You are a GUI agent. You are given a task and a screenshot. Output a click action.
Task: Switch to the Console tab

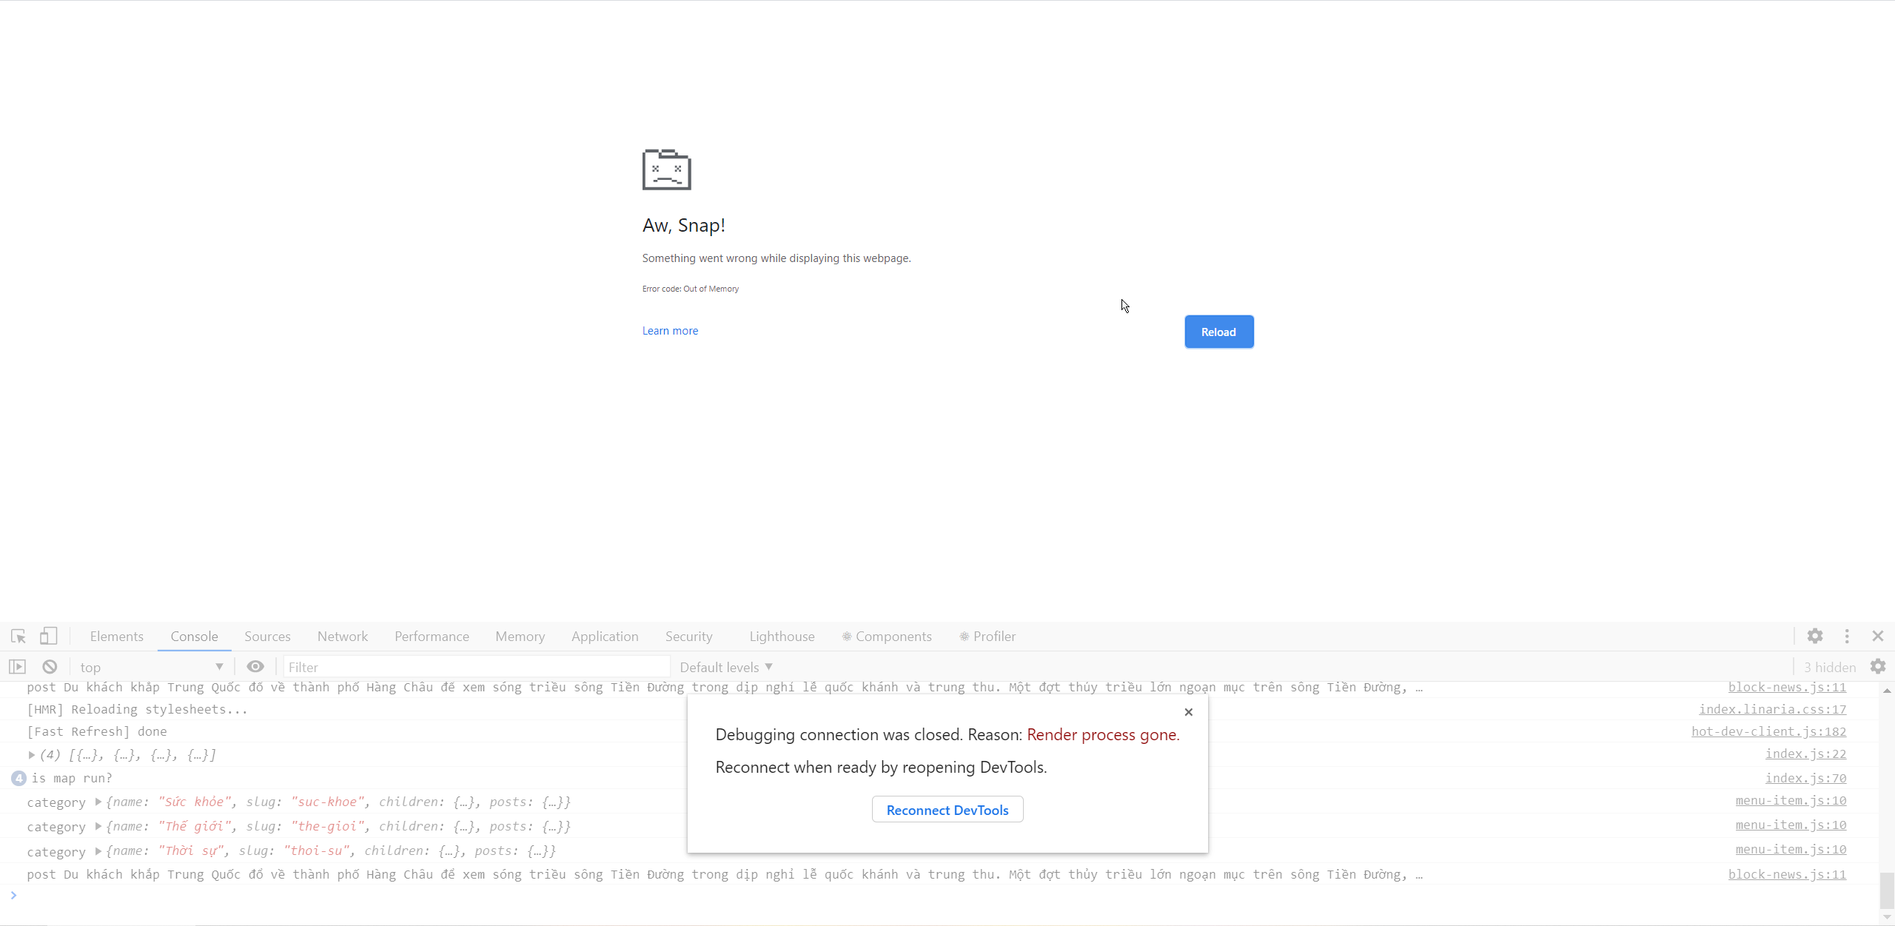pyautogui.click(x=194, y=637)
